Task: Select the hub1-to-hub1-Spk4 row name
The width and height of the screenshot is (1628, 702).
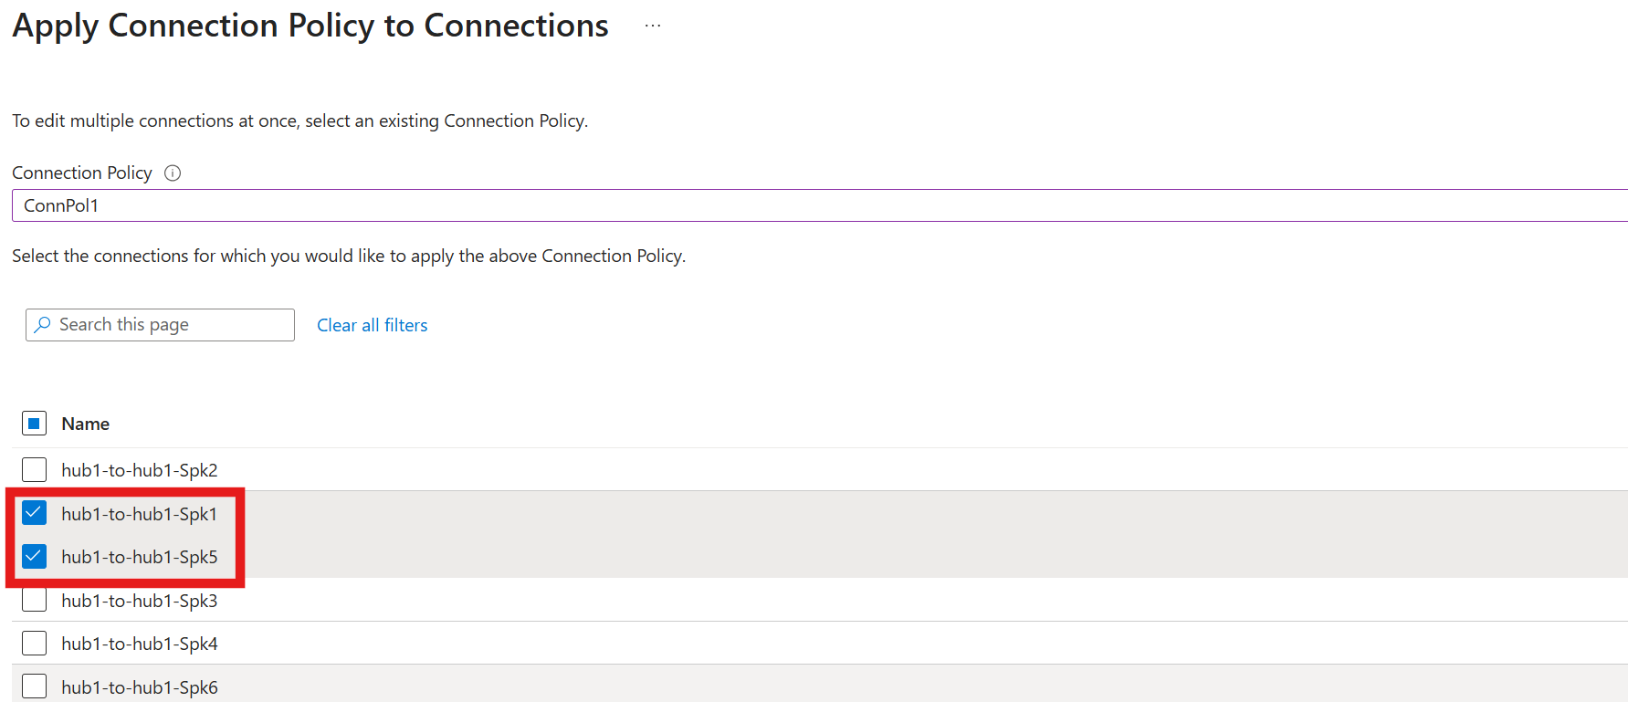Action: click(x=140, y=644)
